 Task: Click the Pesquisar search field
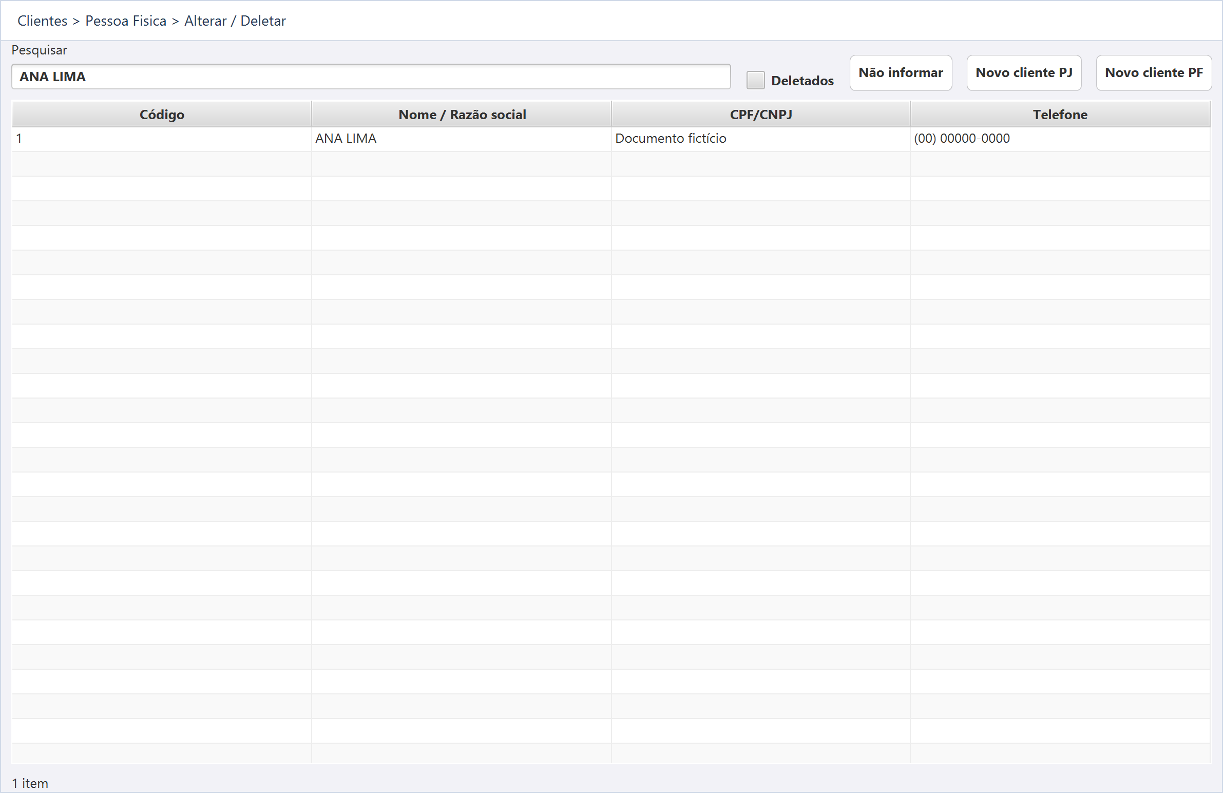point(371,77)
